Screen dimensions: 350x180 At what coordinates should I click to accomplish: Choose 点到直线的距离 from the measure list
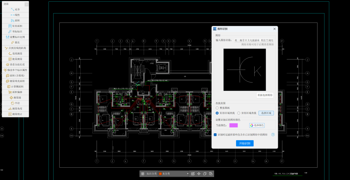point(15,48)
